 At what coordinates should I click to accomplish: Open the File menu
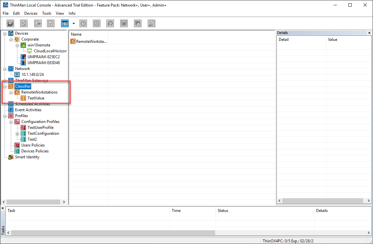click(x=6, y=13)
